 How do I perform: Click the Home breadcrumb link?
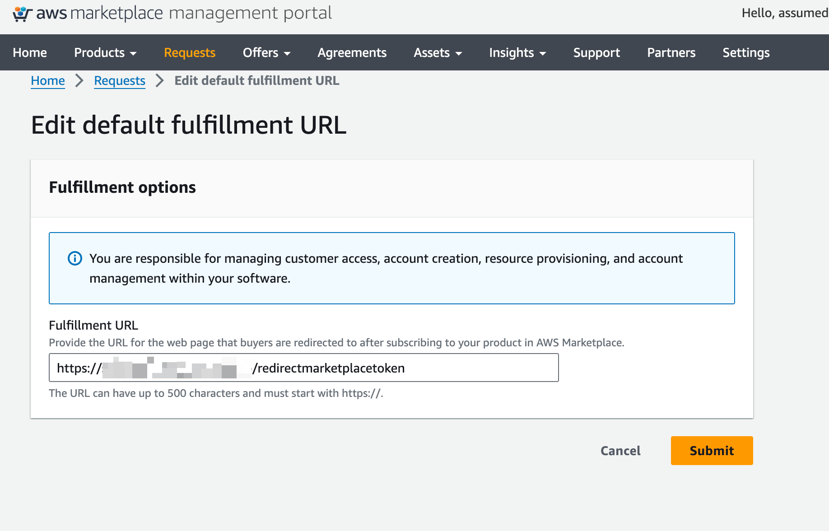[48, 81]
